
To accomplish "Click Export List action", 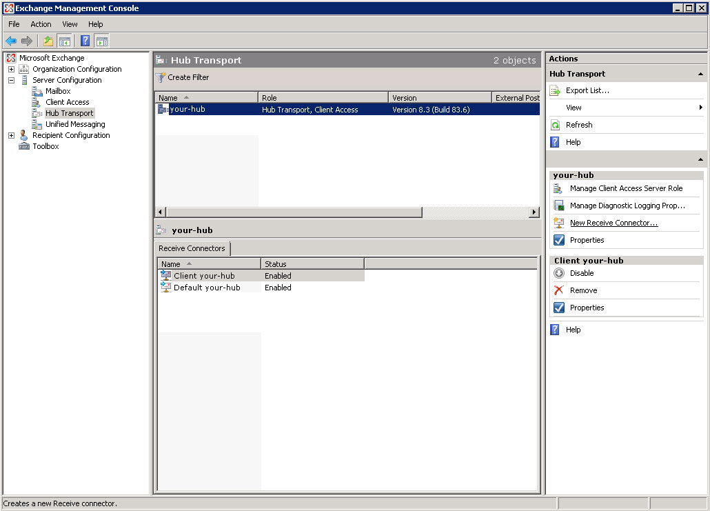I will pos(587,90).
